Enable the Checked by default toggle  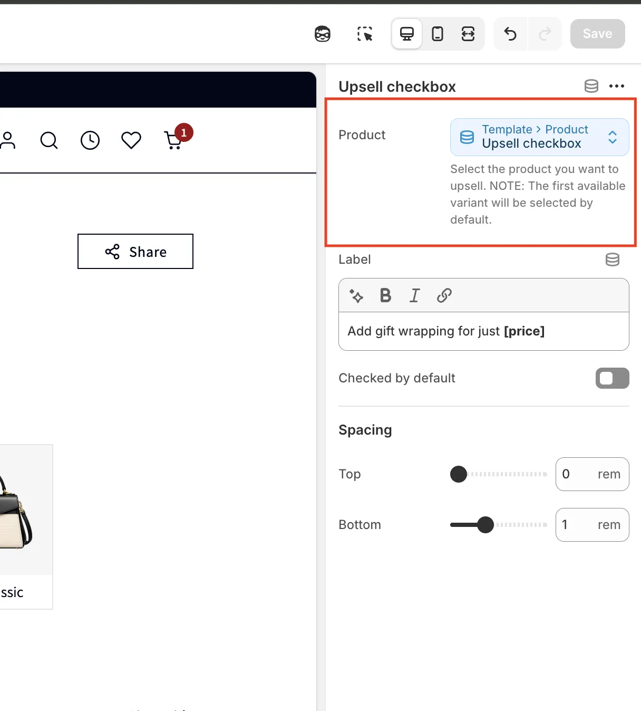(x=612, y=378)
